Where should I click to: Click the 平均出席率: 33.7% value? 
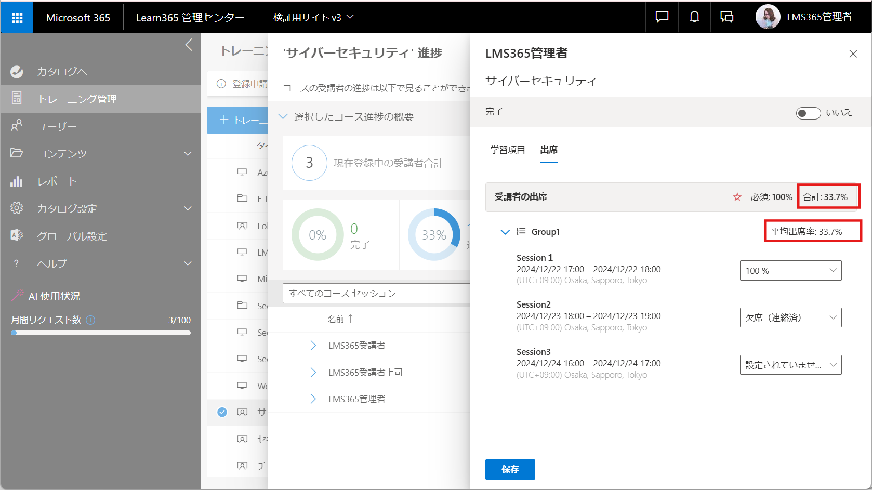click(x=807, y=232)
